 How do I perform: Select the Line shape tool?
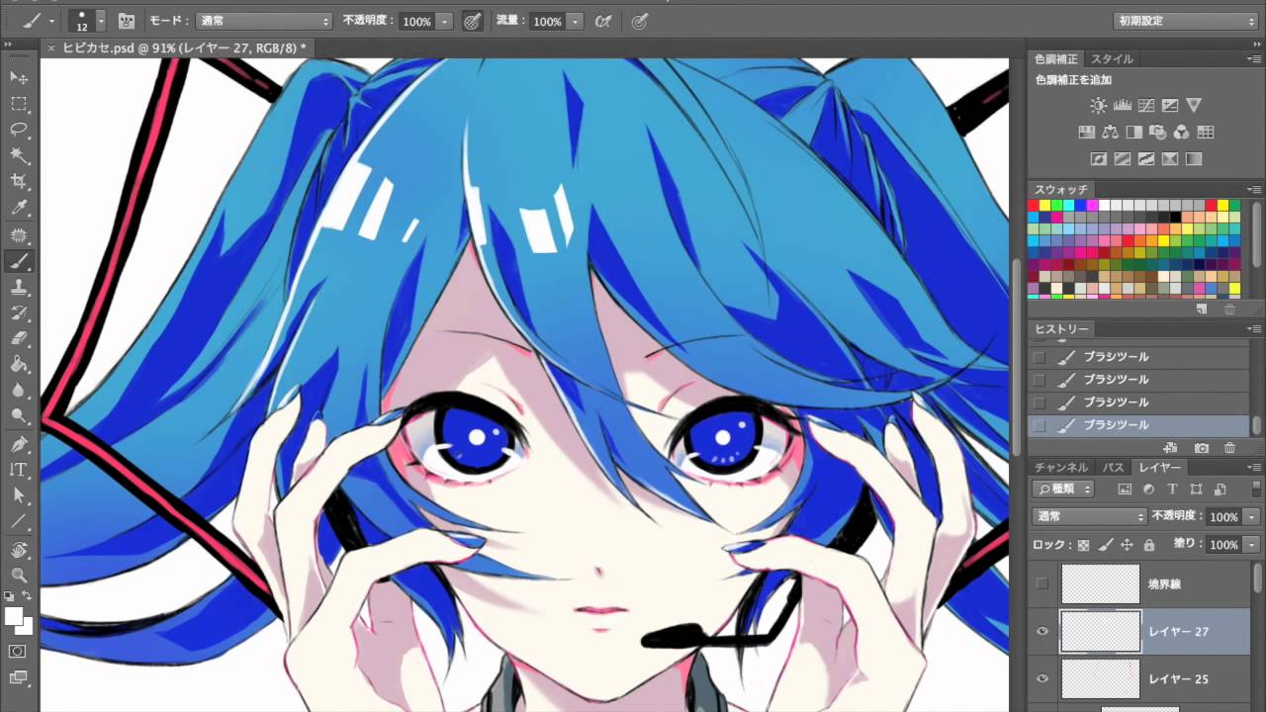click(x=19, y=521)
